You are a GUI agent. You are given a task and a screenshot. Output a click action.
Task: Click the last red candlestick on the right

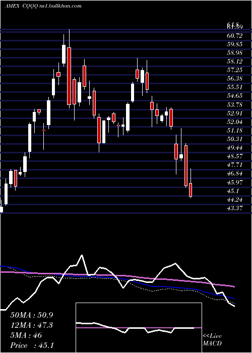191,190
